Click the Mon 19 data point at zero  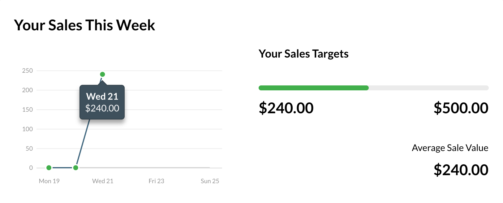[49, 168]
